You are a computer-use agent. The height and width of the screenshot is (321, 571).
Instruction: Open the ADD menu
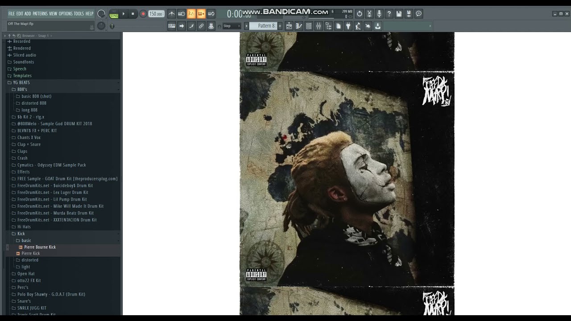28,14
